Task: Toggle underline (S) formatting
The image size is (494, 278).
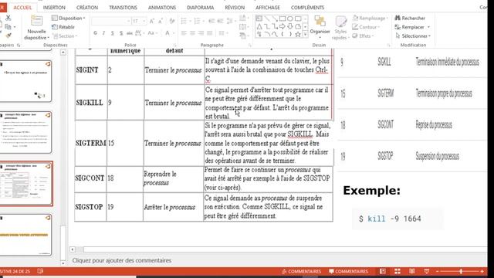Action: 112,32
